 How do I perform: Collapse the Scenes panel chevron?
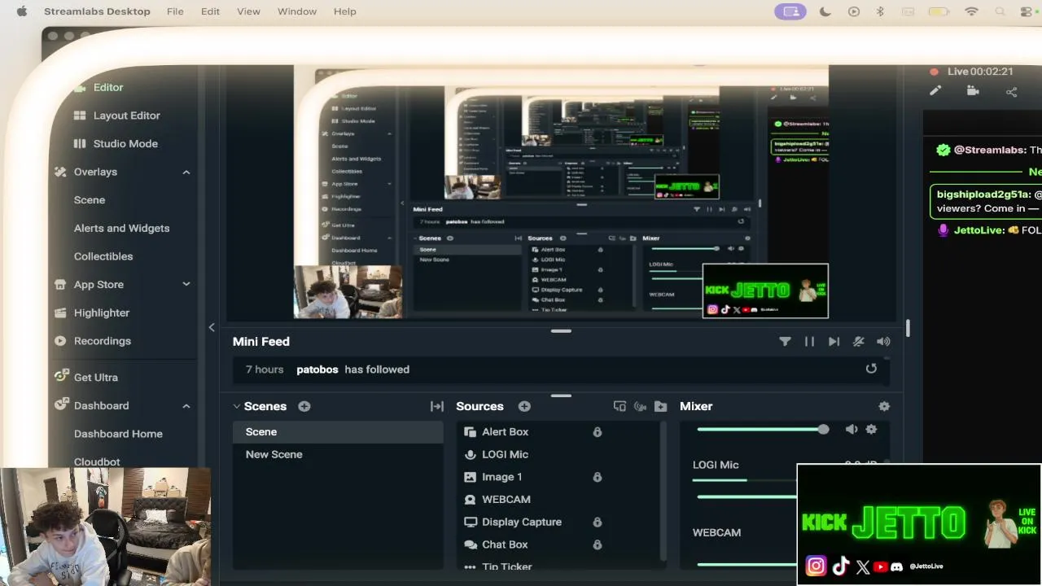point(237,406)
